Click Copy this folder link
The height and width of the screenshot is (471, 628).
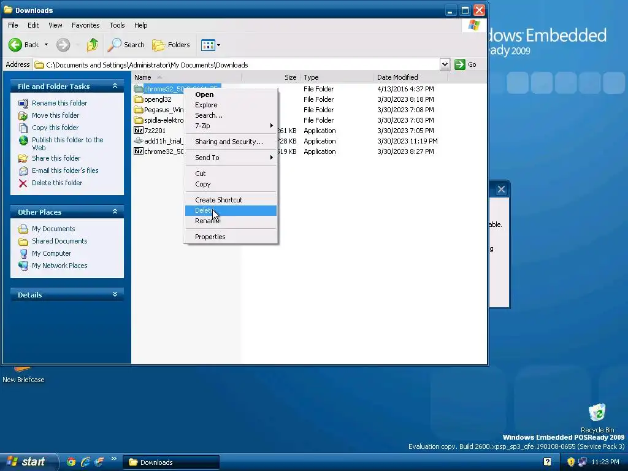[x=55, y=128]
